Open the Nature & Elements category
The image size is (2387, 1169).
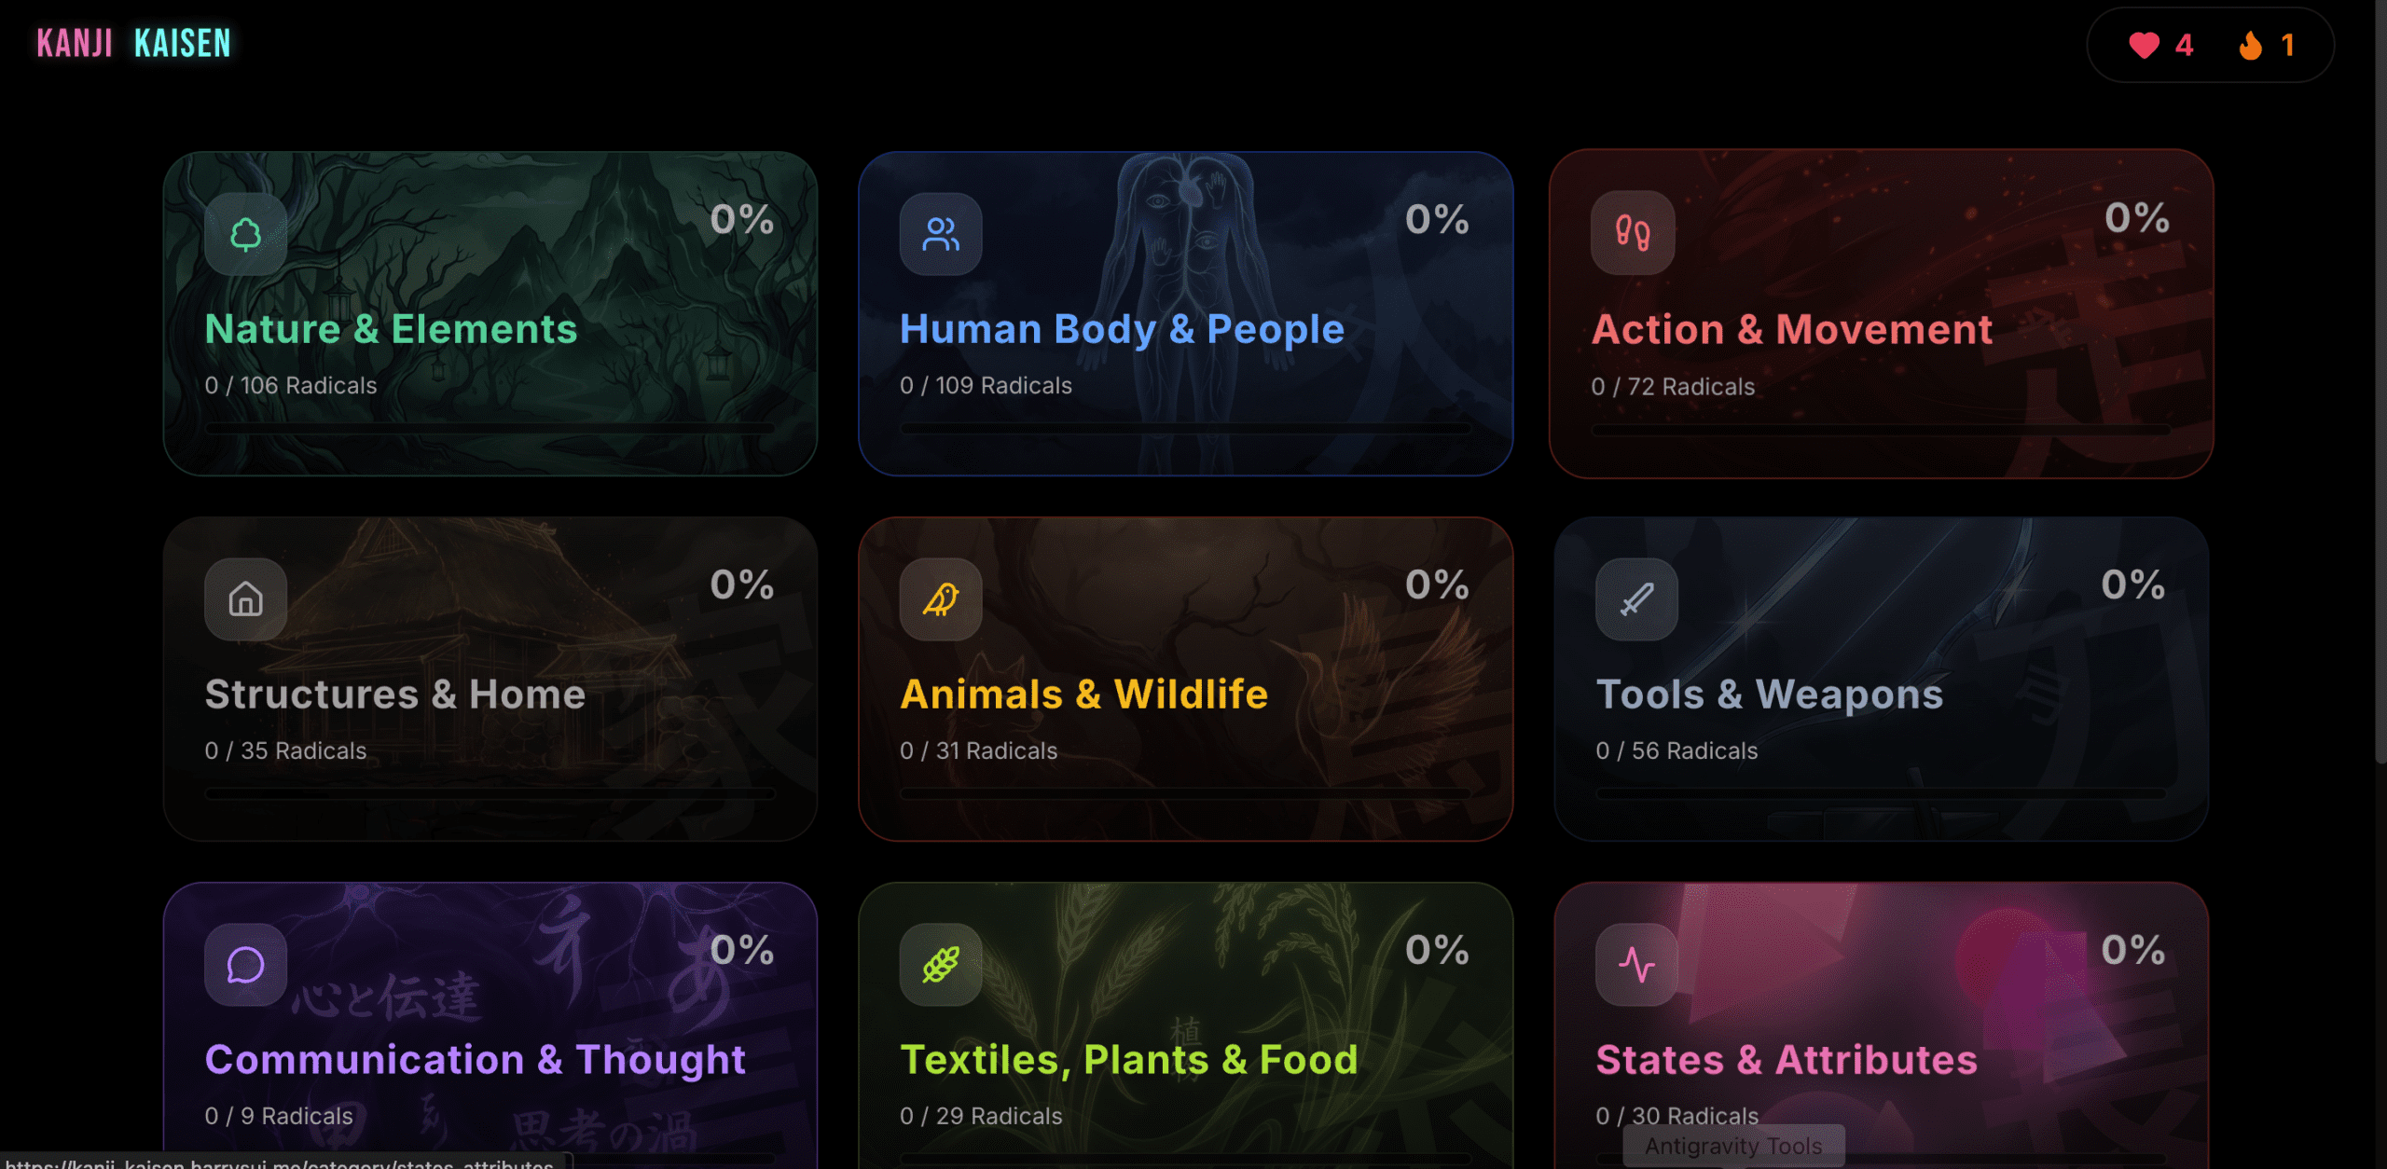[x=391, y=329]
